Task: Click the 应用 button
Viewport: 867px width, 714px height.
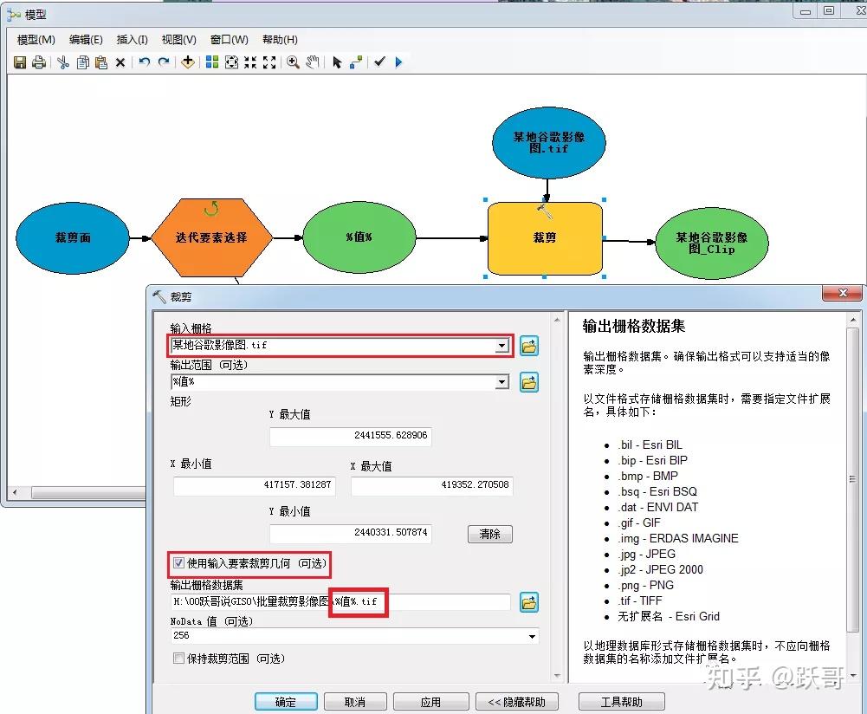Action: [430, 702]
